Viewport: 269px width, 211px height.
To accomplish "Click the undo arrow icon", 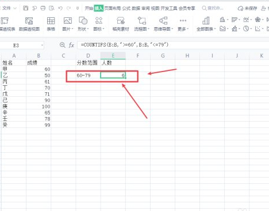I will (60, 8).
